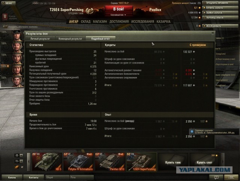Click the gold coin icon beside 621
This screenshot has width=240, height=181.
[199, 8]
